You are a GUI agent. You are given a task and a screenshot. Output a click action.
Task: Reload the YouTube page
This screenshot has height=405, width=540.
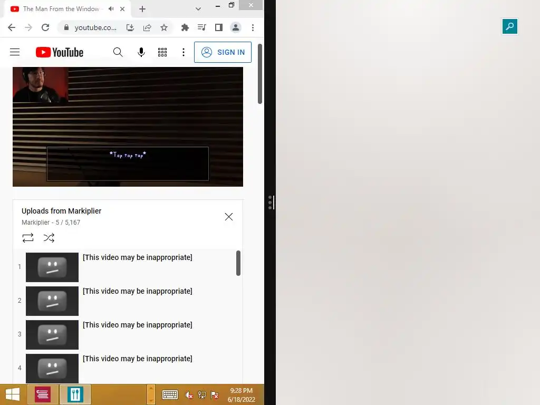(45, 27)
